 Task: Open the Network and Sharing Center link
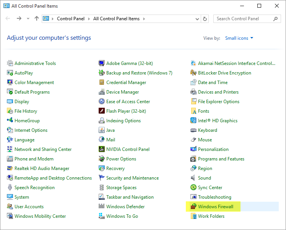(x=43, y=149)
